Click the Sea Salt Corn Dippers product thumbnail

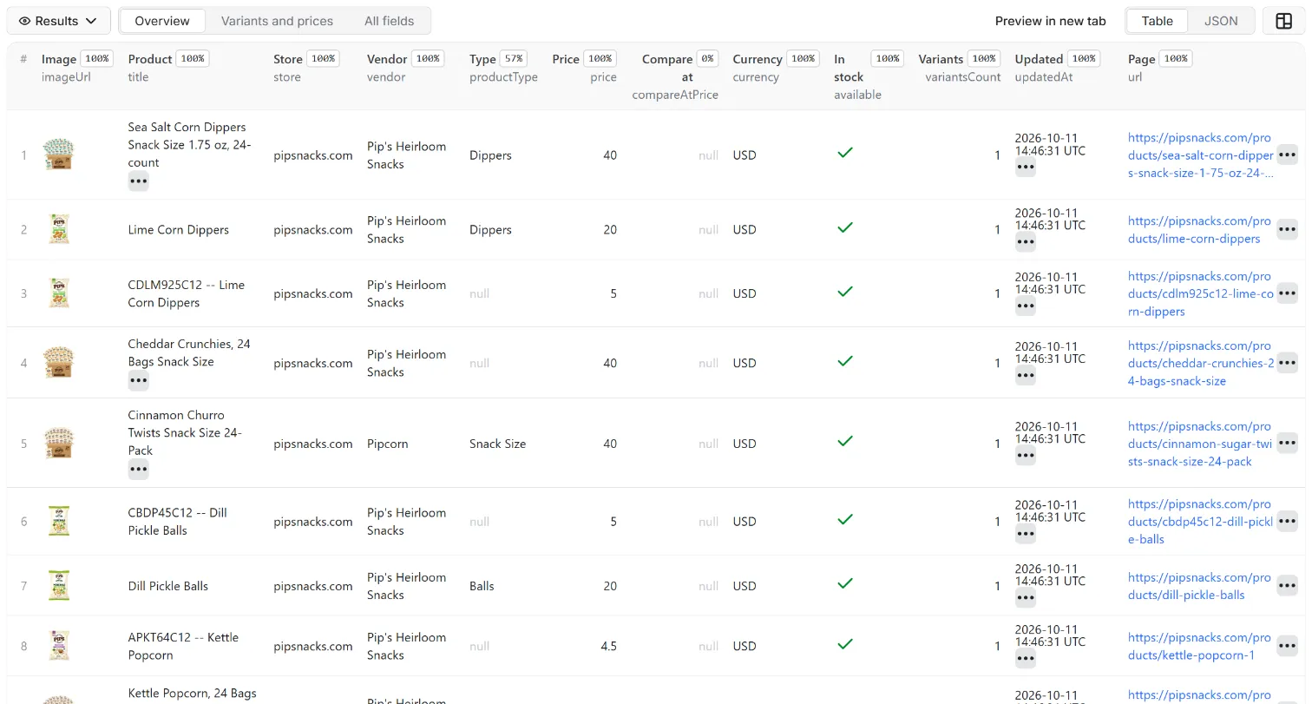(58, 155)
